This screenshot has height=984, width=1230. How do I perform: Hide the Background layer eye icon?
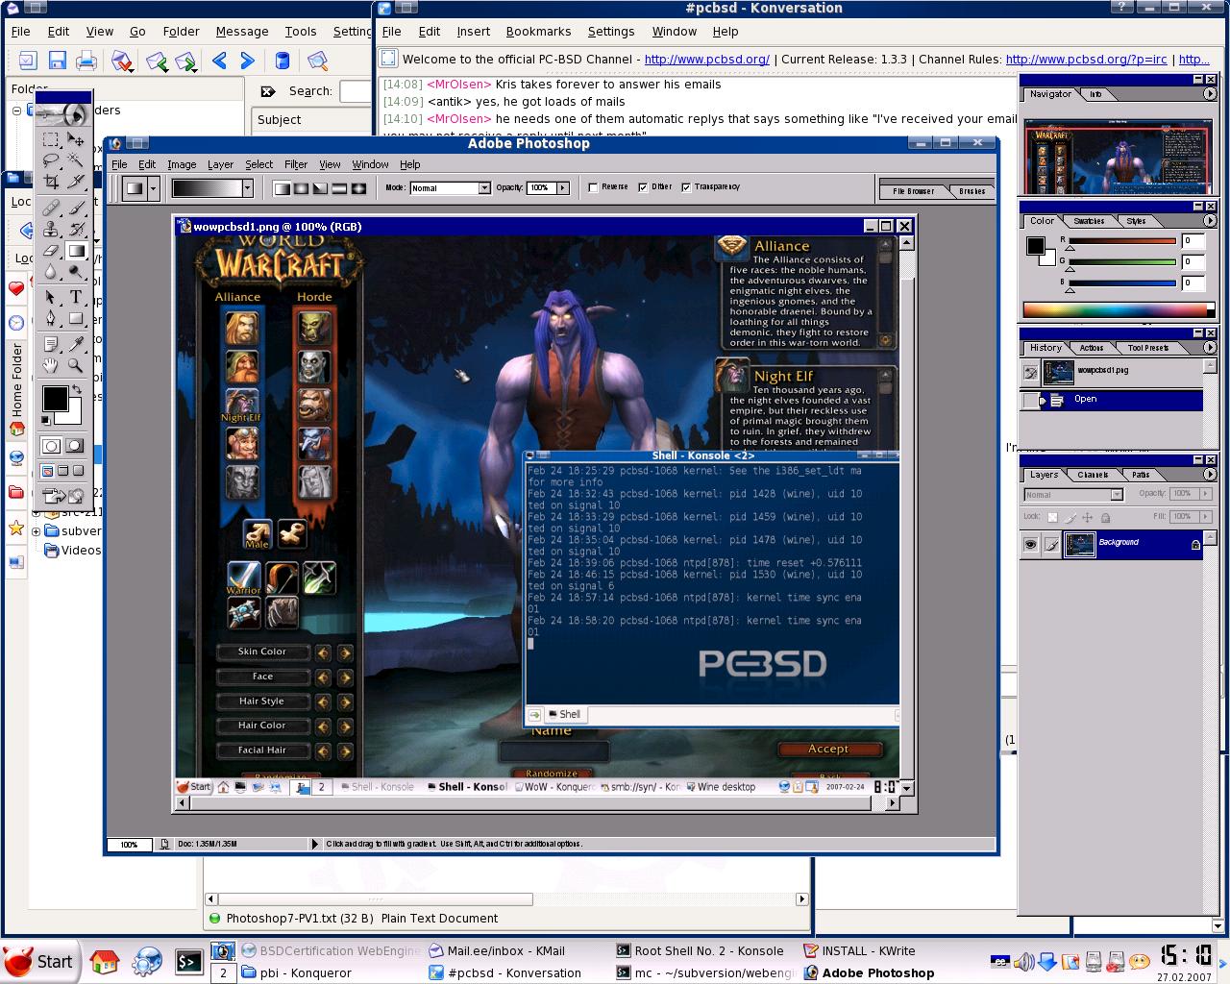(x=1030, y=545)
